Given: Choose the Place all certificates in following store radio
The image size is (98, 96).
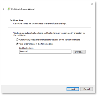Looking at the screenshot, I should (17, 44).
